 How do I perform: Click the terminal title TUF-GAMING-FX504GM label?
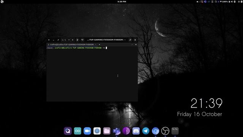(106, 40)
